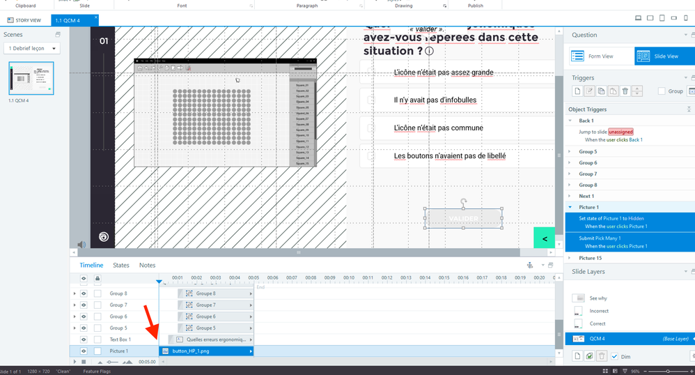Click the green back arrow button
The image size is (695, 375).
(x=545, y=239)
